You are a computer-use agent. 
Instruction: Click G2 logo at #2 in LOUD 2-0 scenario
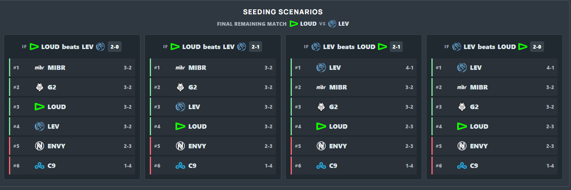tap(40, 87)
